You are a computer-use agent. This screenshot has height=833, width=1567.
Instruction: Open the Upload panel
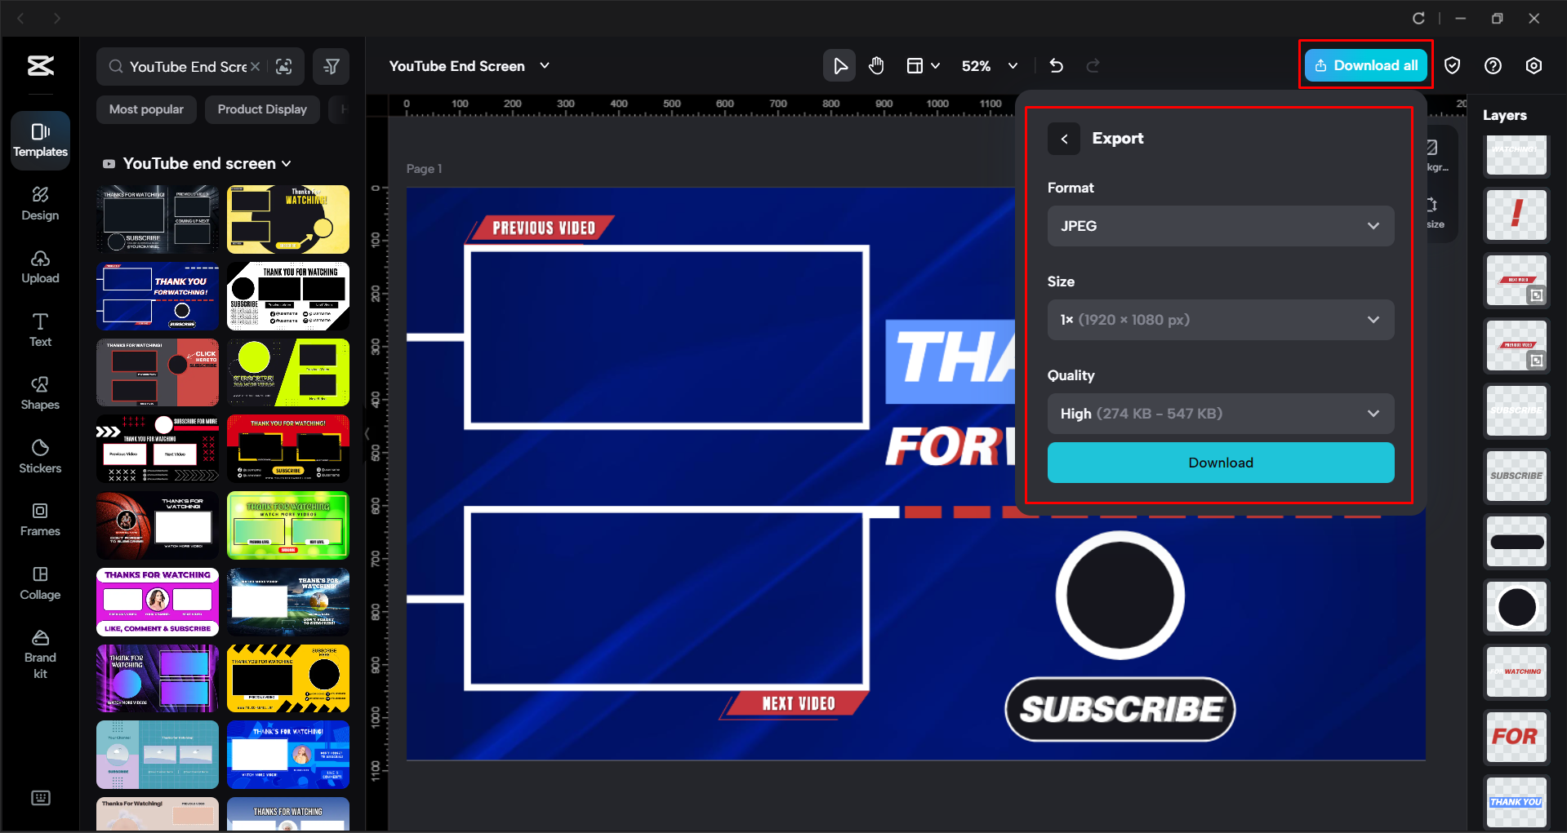[x=39, y=267]
